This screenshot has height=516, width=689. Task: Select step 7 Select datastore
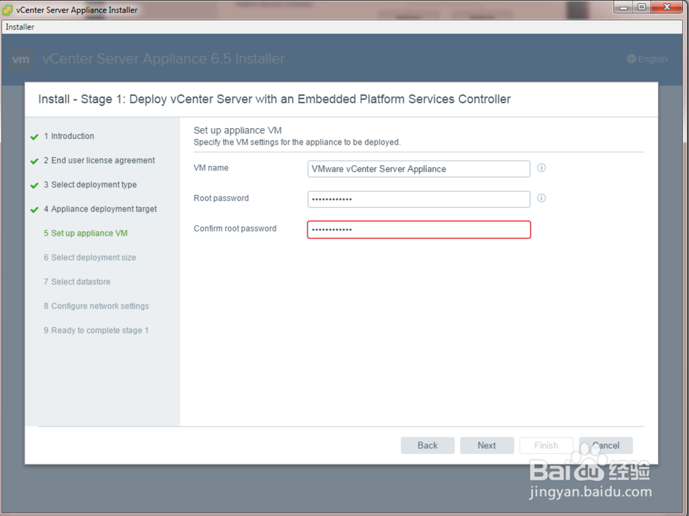coord(77,282)
